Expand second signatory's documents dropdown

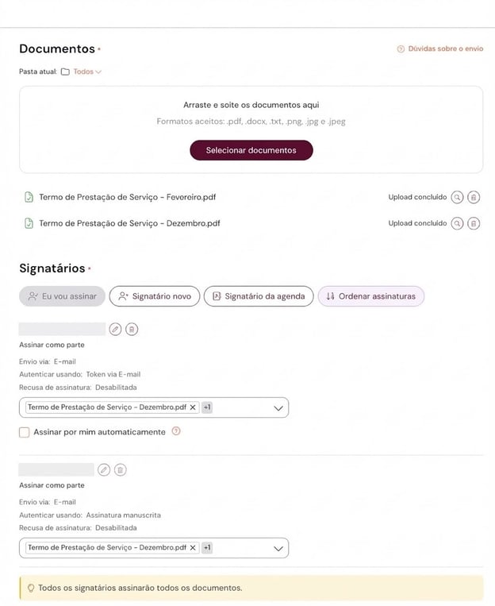pos(278,548)
